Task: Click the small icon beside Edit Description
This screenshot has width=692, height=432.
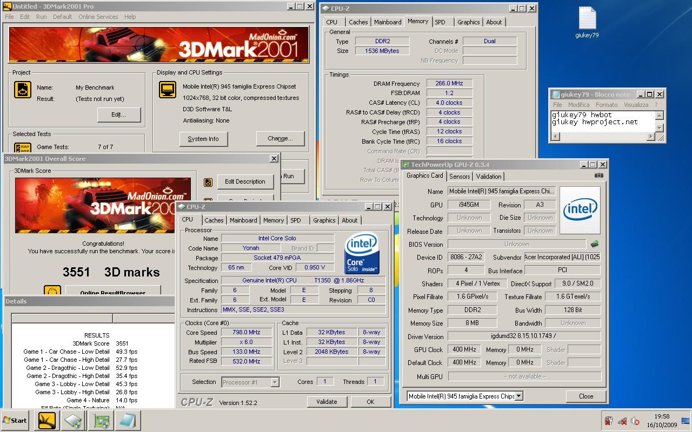Action: pyautogui.click(x=208, y=183)
